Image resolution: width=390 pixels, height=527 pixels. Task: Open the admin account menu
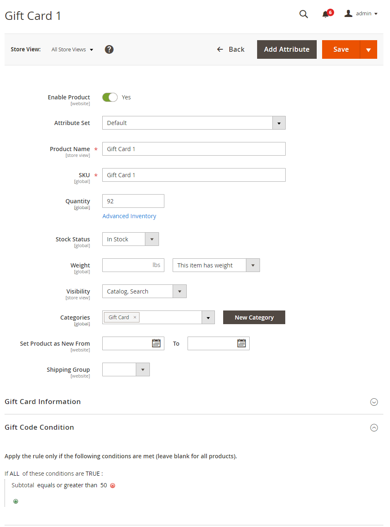tap(361, 14)
